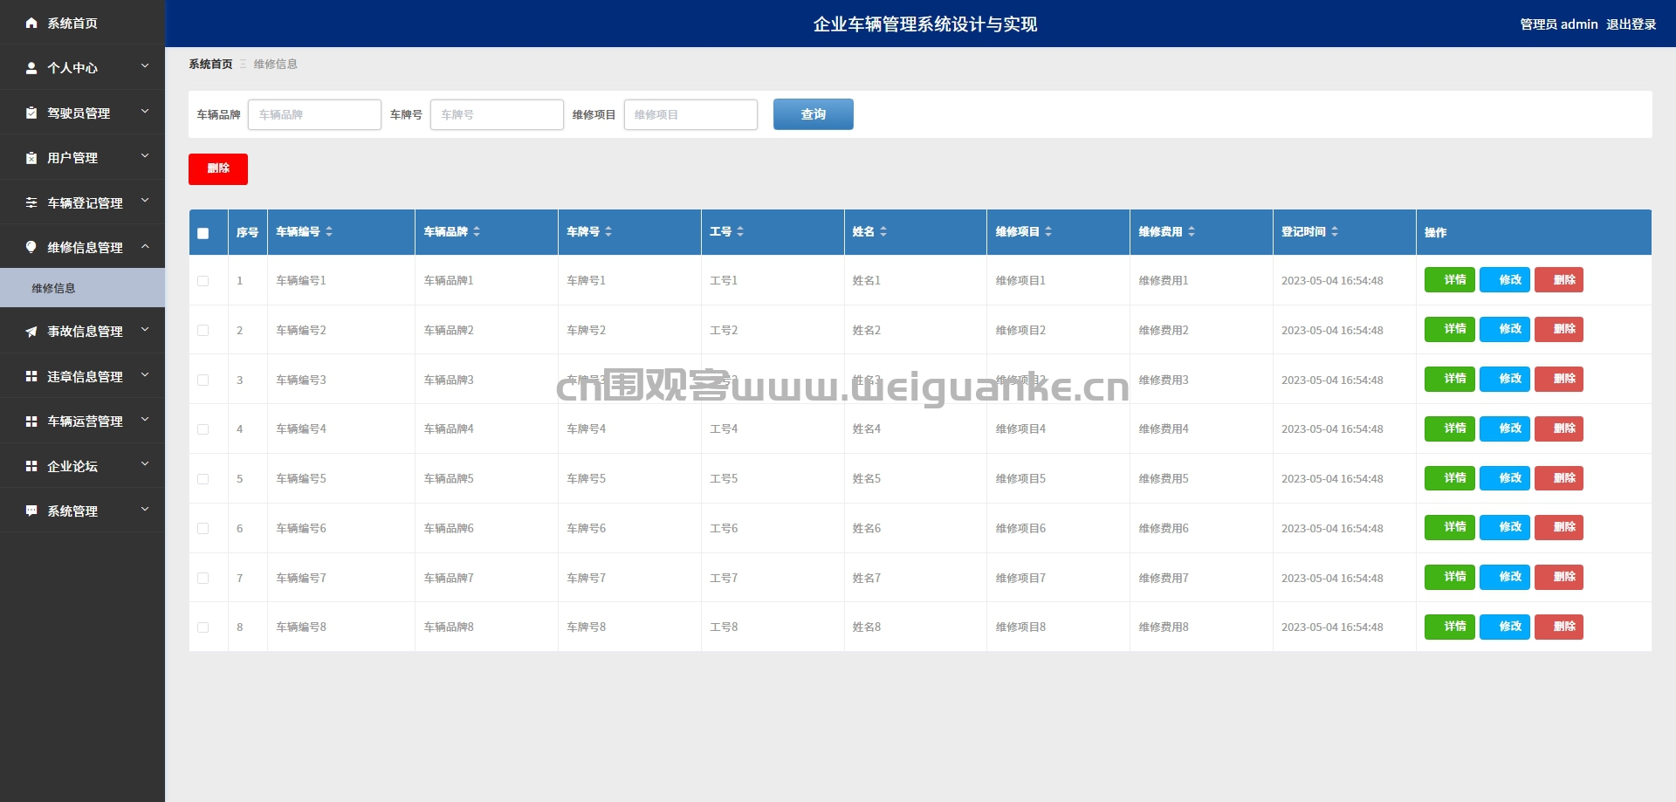Click the paper plane icon for 事故信息管理

pos(31,332)
